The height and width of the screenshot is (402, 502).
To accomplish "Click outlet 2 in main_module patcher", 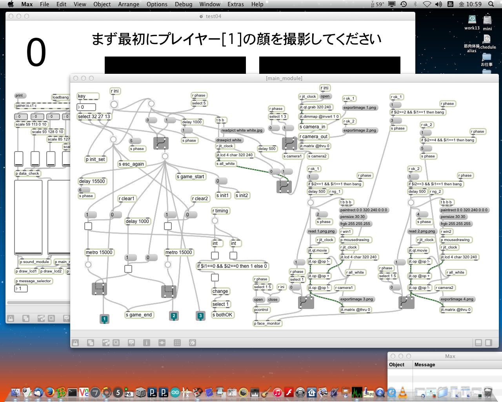I will click(x=174, y=315).
